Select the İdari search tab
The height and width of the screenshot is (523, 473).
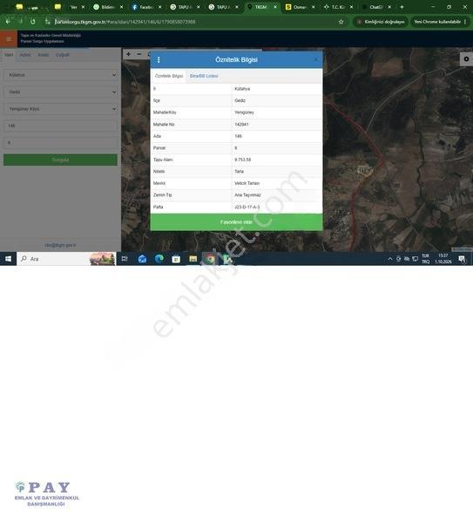(9, 55)
